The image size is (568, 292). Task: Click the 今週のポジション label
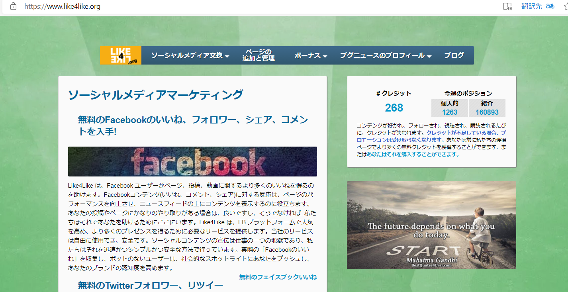pyautogui.click(x=468, y=93)
